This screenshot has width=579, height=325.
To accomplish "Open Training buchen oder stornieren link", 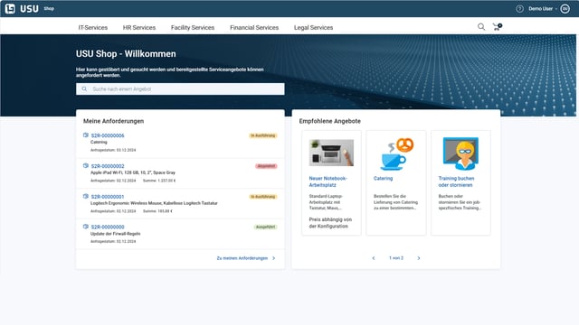I will 456,181.
